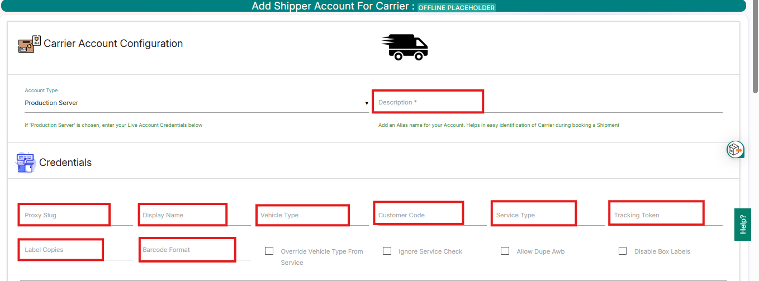Open the Help? side tab
Image resolution: width=759 pixels, height=281 pixels.
click(742, 225)
